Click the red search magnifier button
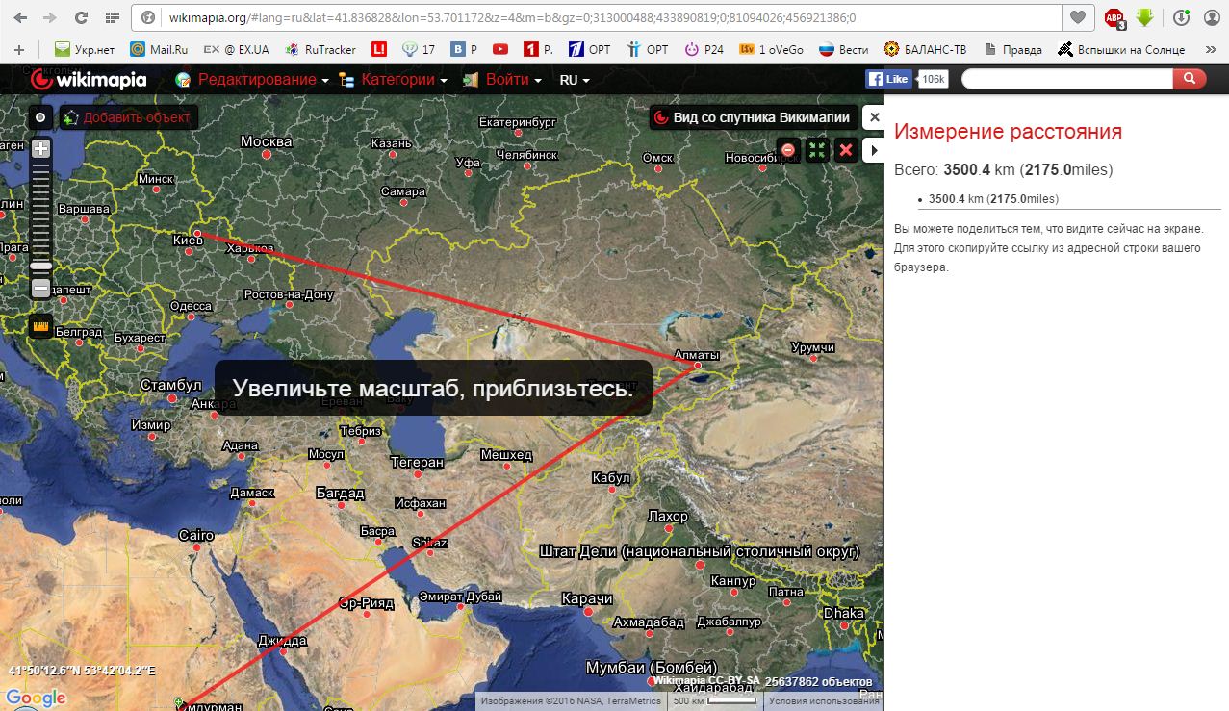Screen dimensions: 1229x711 1191,79
